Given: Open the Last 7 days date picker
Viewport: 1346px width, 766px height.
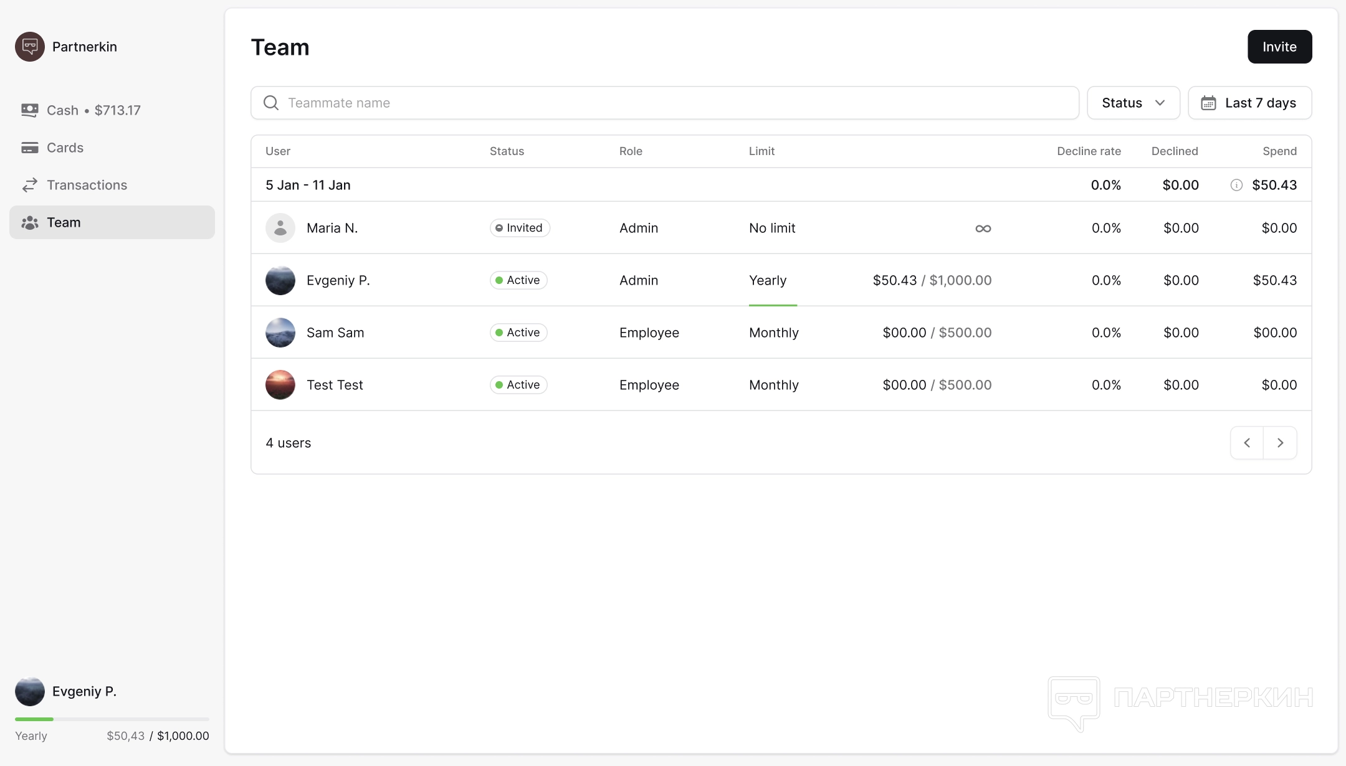Looking at the screenshot, I should click(1249, 103).
